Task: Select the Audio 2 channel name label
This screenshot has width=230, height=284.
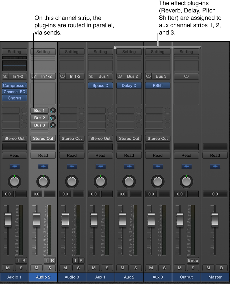Action: (43, 277)
